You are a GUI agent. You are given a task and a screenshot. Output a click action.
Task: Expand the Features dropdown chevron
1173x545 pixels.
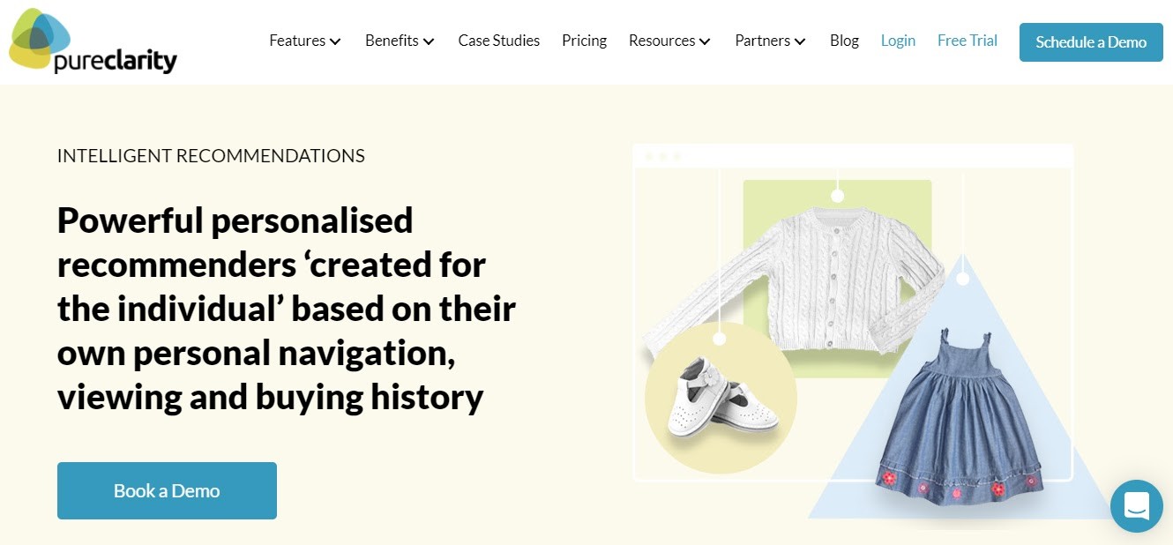click(335, 41)
